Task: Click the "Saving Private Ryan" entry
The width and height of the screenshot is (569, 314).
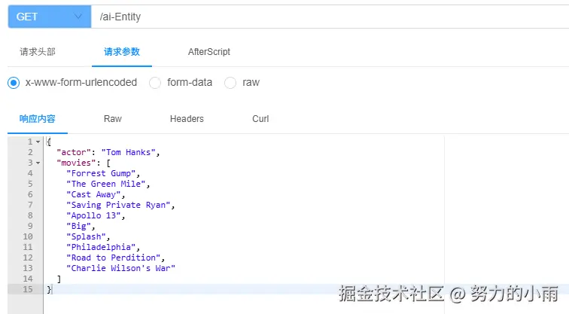Action: [118, 205]
